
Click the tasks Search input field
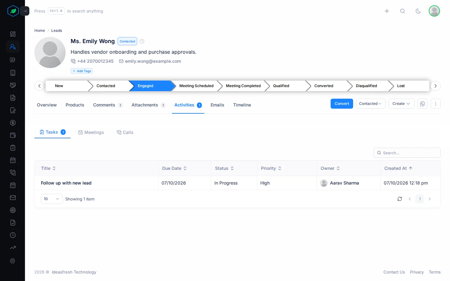pyautogui.click(x=407, y=153)
